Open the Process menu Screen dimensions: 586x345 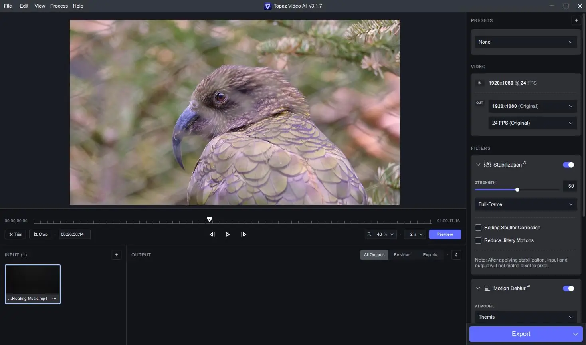point(59,6)
